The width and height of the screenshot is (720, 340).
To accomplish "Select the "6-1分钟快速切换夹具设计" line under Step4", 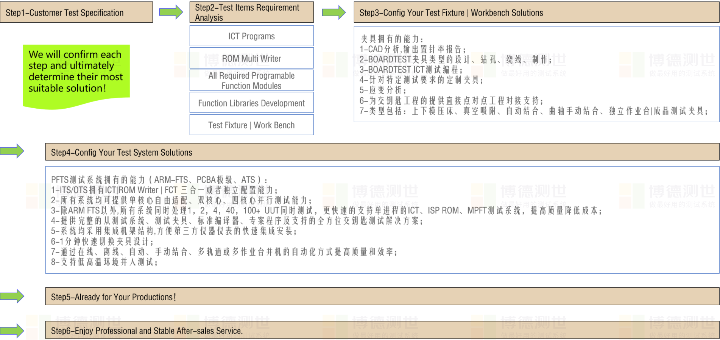I will pos(102,242).
